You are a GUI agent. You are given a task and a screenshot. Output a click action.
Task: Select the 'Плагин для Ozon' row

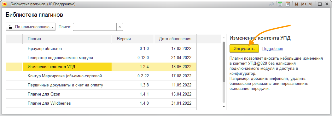(101, 94)
